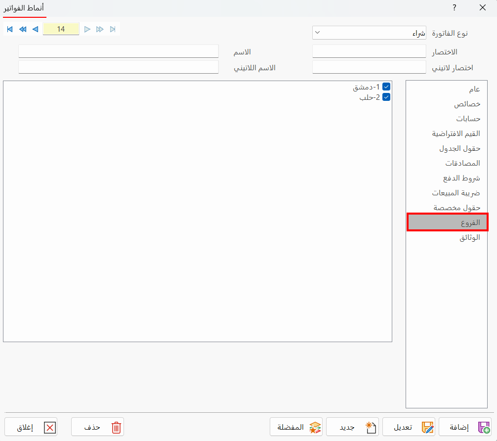Jump forward several records
Image resolution: width=497 pixels, height=441 pixels.
click(x=100, y=29)
